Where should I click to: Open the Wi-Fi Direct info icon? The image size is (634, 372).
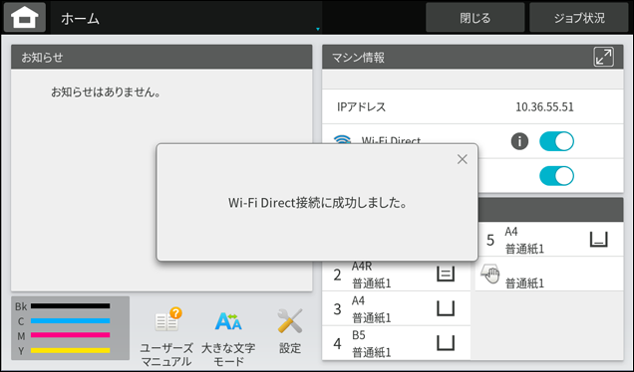tap(519, 141)
